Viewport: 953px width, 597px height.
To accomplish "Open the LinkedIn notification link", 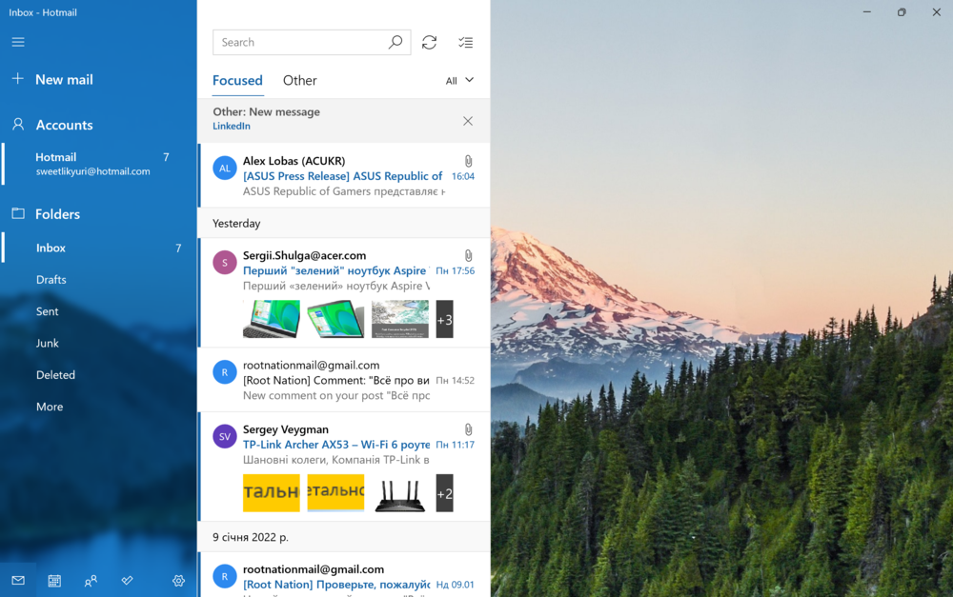I will click(232, 126).
